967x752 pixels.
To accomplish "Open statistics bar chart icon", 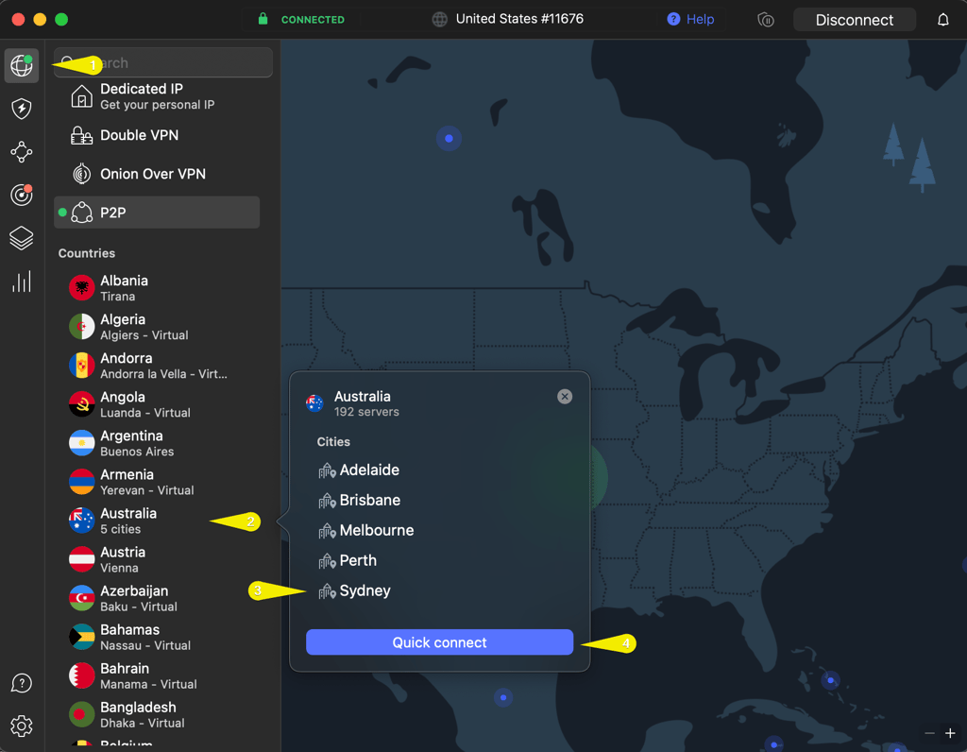I will point(22,282).
